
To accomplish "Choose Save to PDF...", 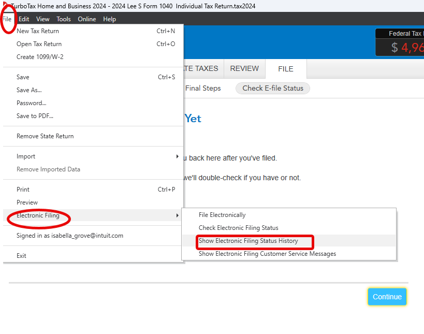I will point(93,116).
